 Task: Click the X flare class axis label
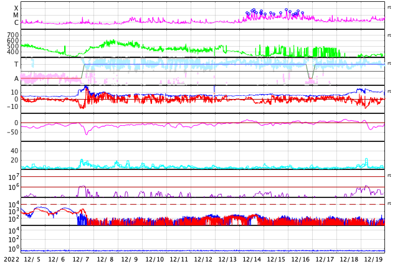(16, 8)
